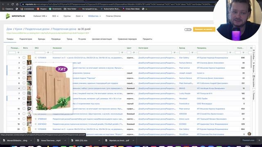The width and height of the screenshot is (262, 147).
Task: Open the Grammarly bookmark
Action: tap(55, 9)
